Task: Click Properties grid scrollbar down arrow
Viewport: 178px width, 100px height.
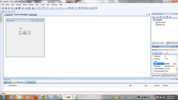Action: (x=177, y=72)
